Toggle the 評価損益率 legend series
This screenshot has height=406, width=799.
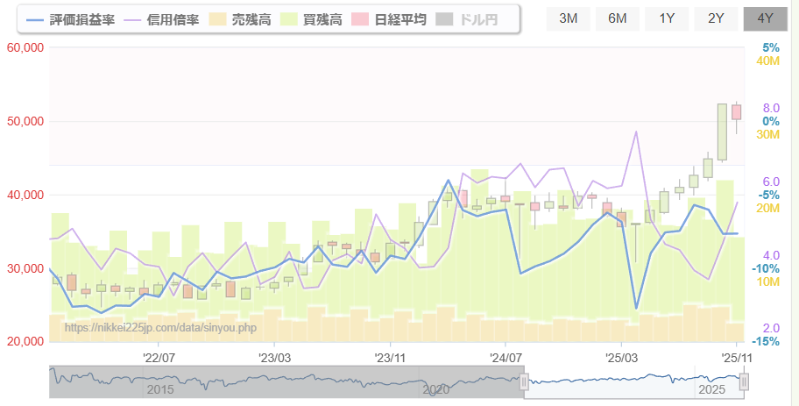tap(71, 18)
